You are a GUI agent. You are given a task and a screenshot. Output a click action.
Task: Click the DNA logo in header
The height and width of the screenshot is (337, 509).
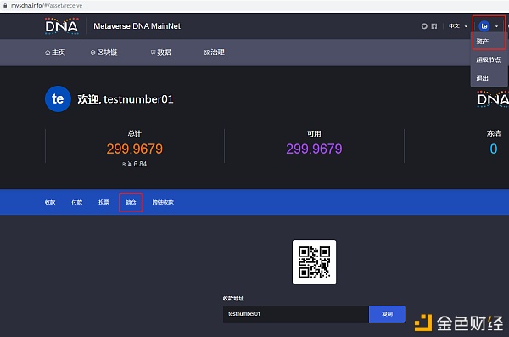point(62,26)
